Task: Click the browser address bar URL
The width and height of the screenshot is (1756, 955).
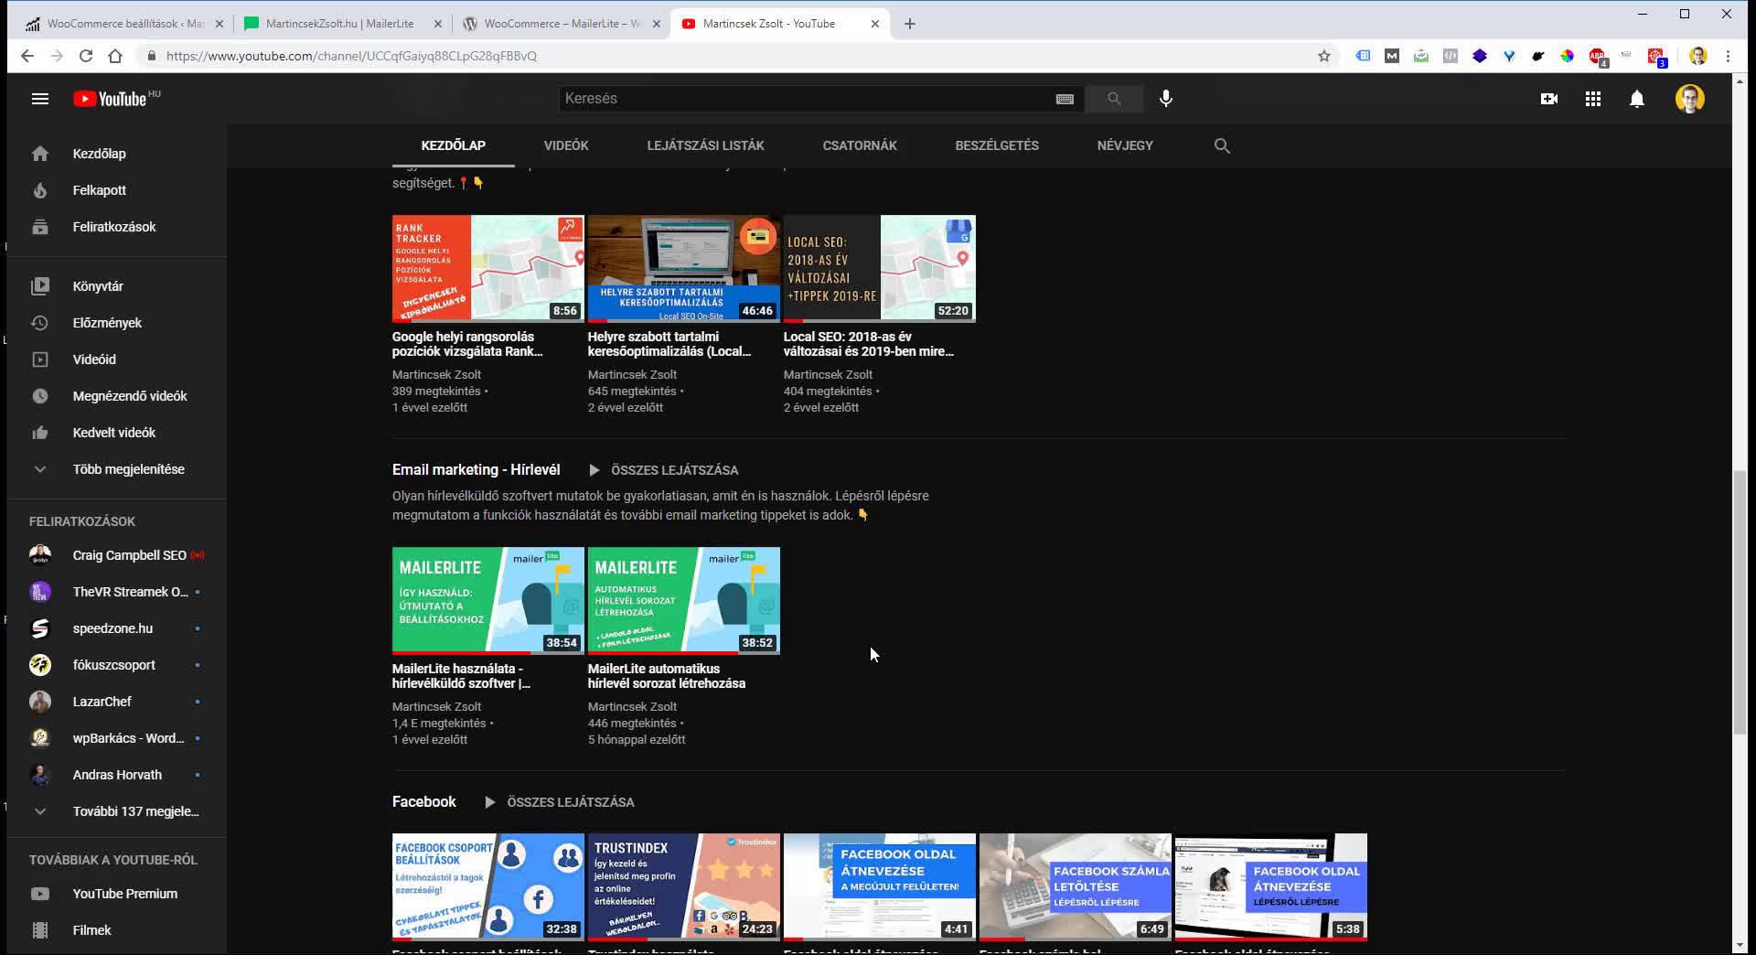Action: coord(351,56)
